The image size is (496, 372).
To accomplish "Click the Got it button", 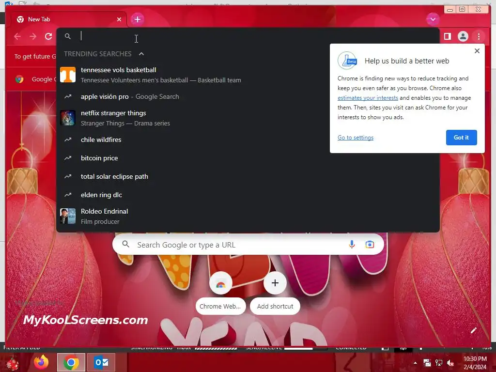I will point(461,138).
